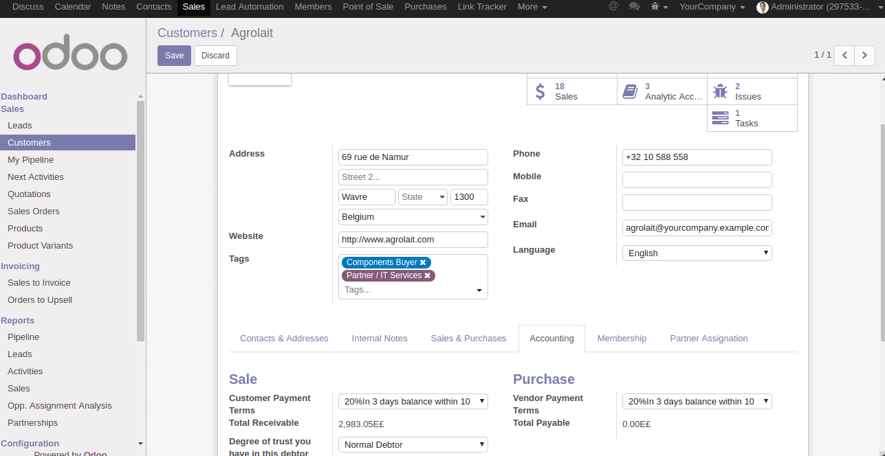Click the Analytic Accounts book icon
This screenshot has width=885, height=456.
coord(630,91)
